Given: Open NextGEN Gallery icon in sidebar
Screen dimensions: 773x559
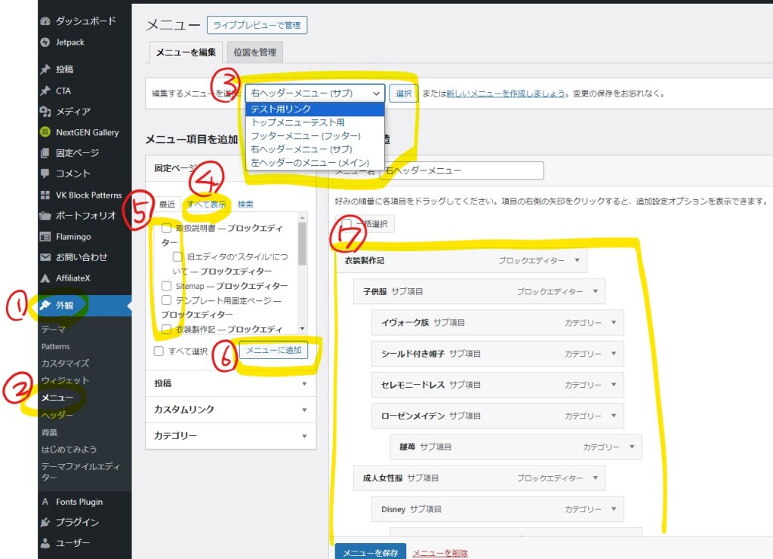Looking at the screenshot, I should 45,132.
